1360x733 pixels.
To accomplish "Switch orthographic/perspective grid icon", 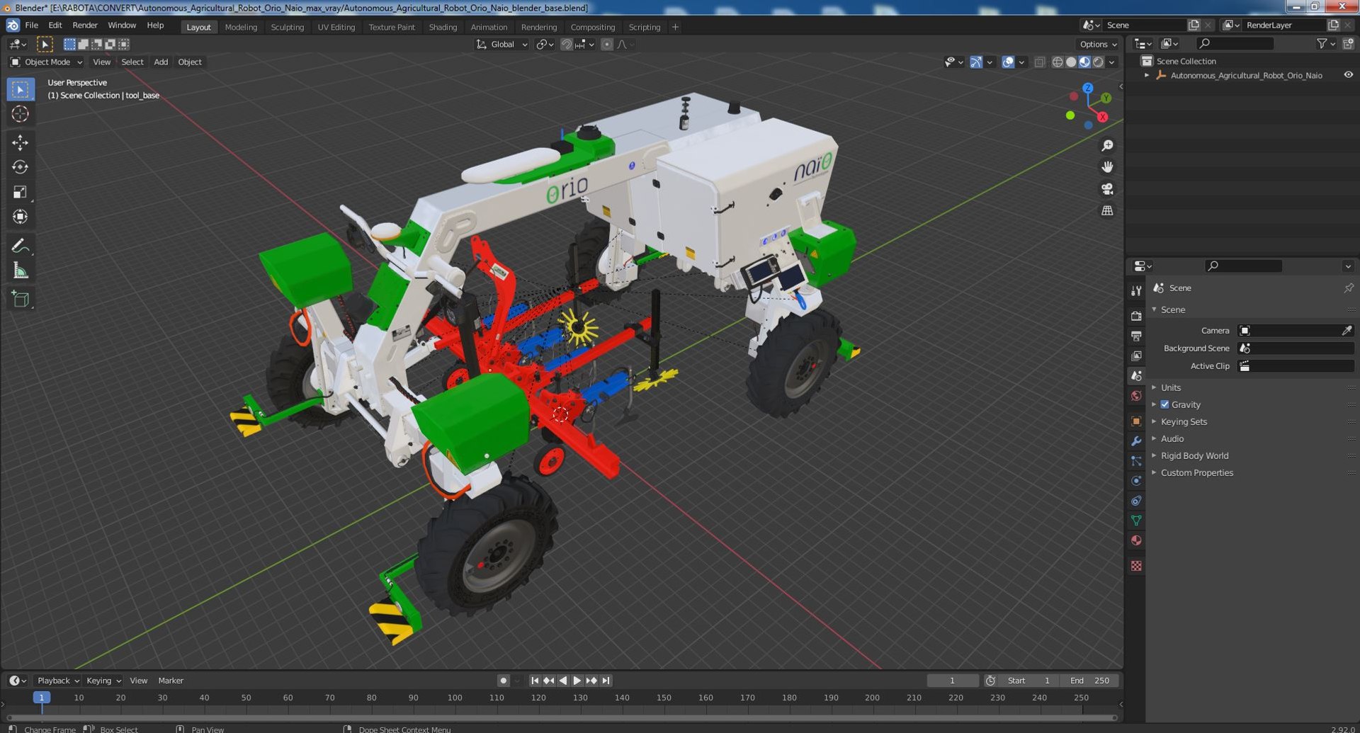I will click(1107, 211).
